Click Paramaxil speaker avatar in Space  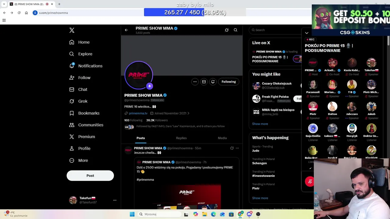tap(313, 85)
